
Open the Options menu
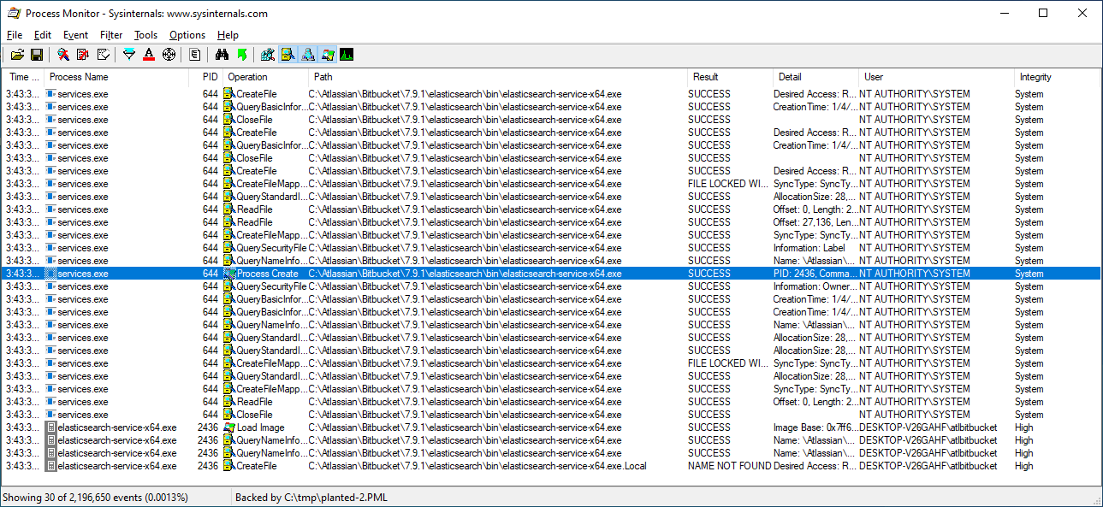[187, 35]
